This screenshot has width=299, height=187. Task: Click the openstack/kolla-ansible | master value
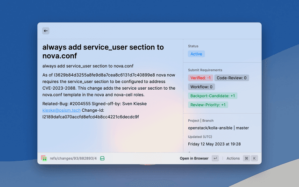click(218, 128)
